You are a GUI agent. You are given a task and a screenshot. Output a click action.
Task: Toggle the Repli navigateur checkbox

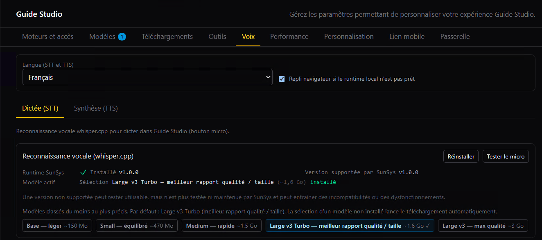(282, 79)
